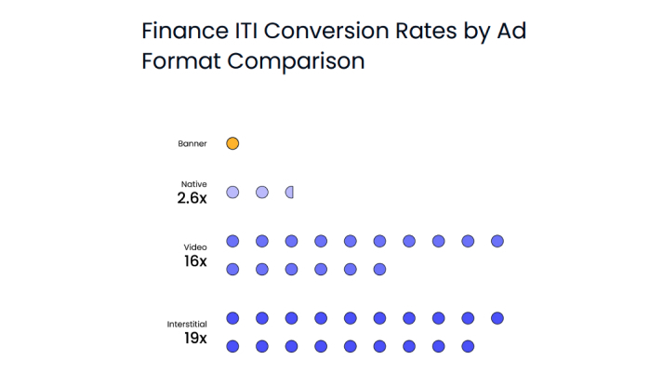Click the last dot in the top Video row
663x373 pixels.
(x=497, y=242)
